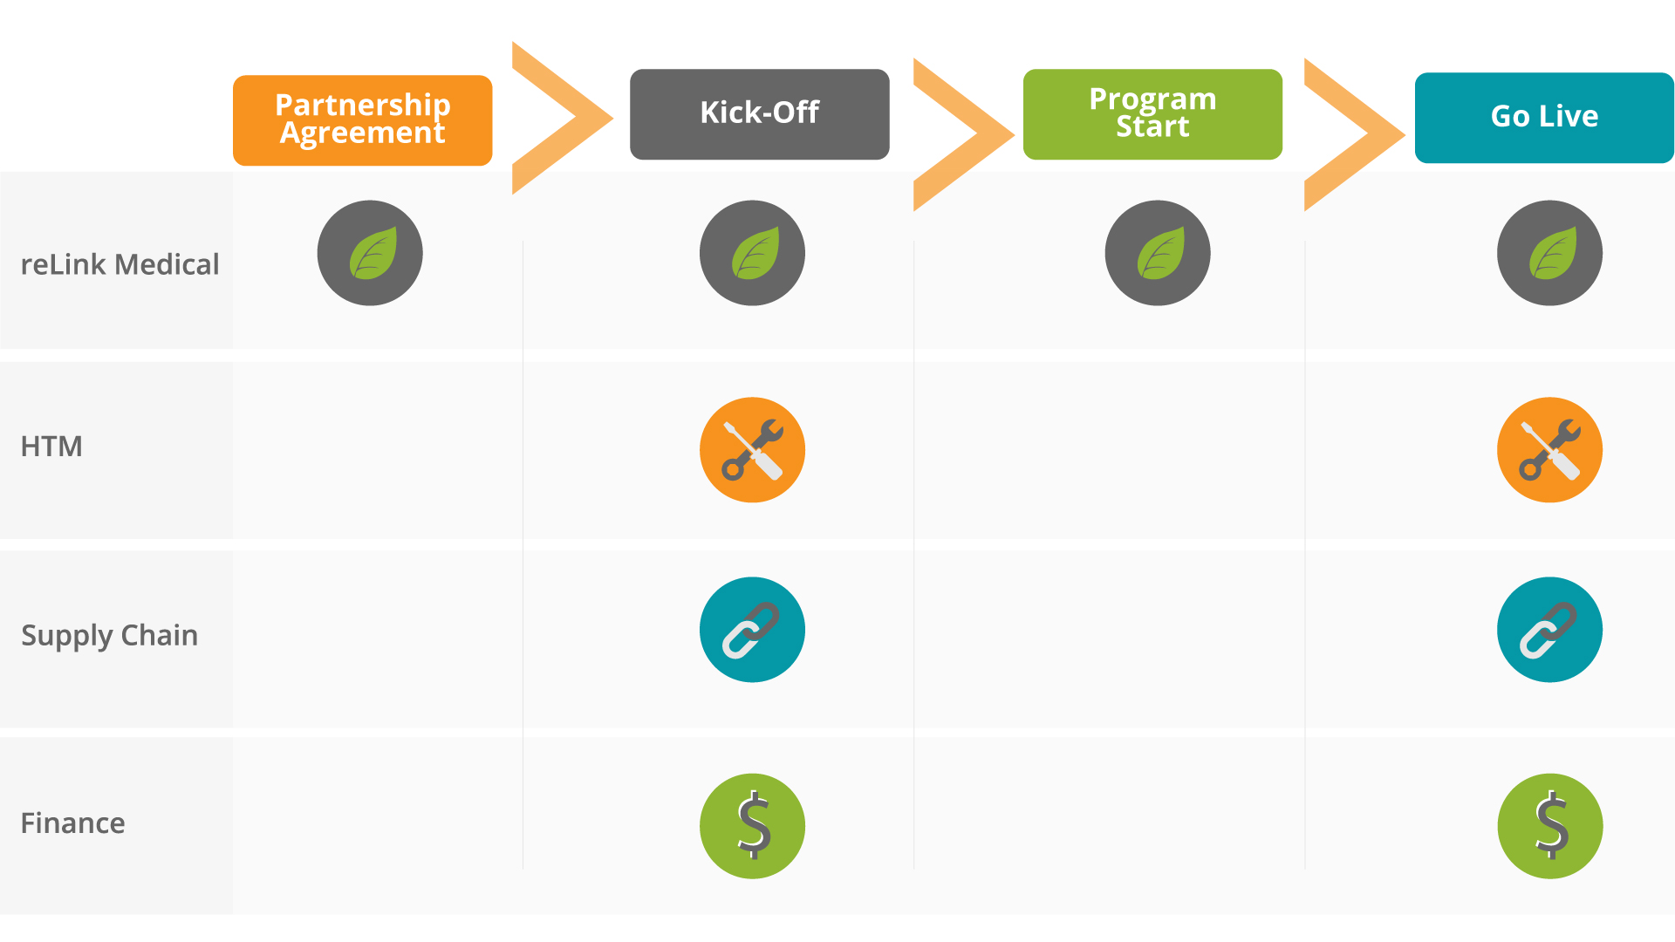
Task: Click the reLink Medical row label
Action: [x=120, y=264]
